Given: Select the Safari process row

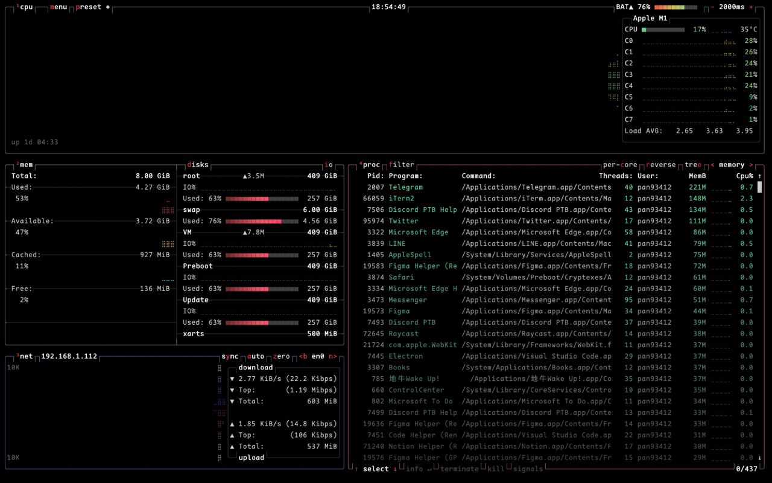Looking at the screenshot, I should coord(558,277).
